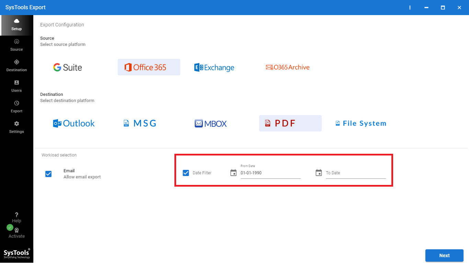The height and width of the screenshot is (263, 469).
Task: Maximize the SysTools Export window
Action: coord(443,8)
